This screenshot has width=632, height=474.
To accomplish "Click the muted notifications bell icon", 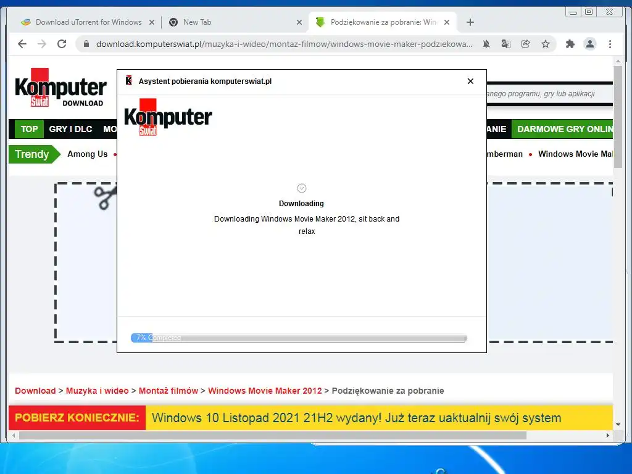I will coord(486,44).
